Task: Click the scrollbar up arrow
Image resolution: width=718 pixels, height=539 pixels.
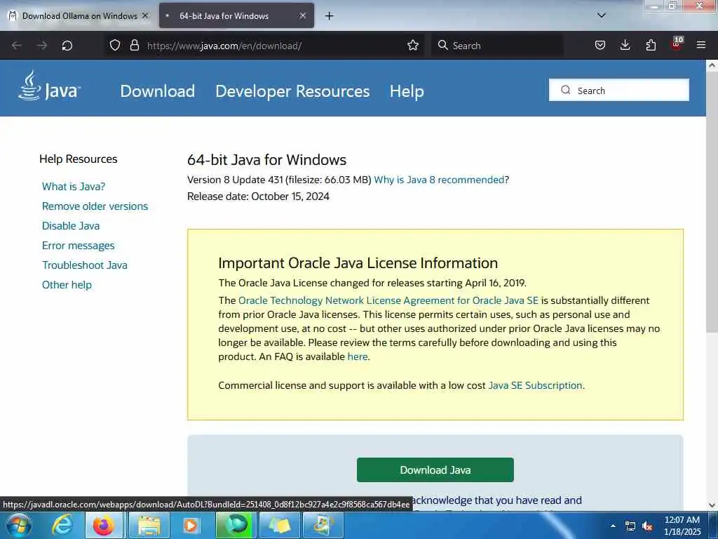Action: coord(712,65)
